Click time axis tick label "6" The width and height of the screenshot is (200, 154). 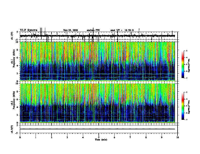(115, 137)
